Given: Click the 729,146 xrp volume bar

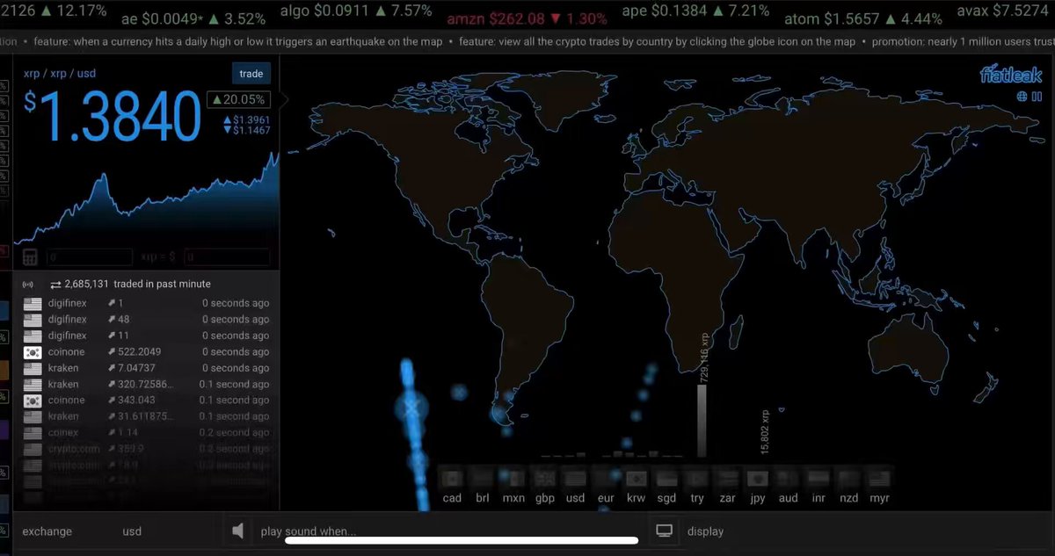Looking at the screenshot, I should pos(702,420).
